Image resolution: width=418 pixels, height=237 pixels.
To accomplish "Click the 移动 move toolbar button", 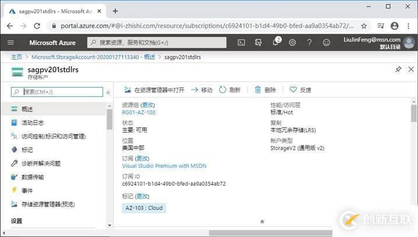I will [x=202, y=90].
